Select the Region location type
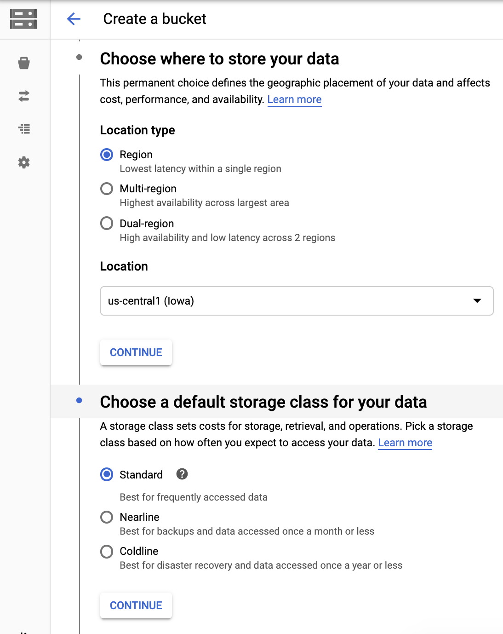Viewport: 503px width, 634px height. [x=107, y=155]
